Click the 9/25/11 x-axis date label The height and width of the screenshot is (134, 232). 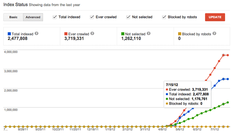(x=40, y=129)
